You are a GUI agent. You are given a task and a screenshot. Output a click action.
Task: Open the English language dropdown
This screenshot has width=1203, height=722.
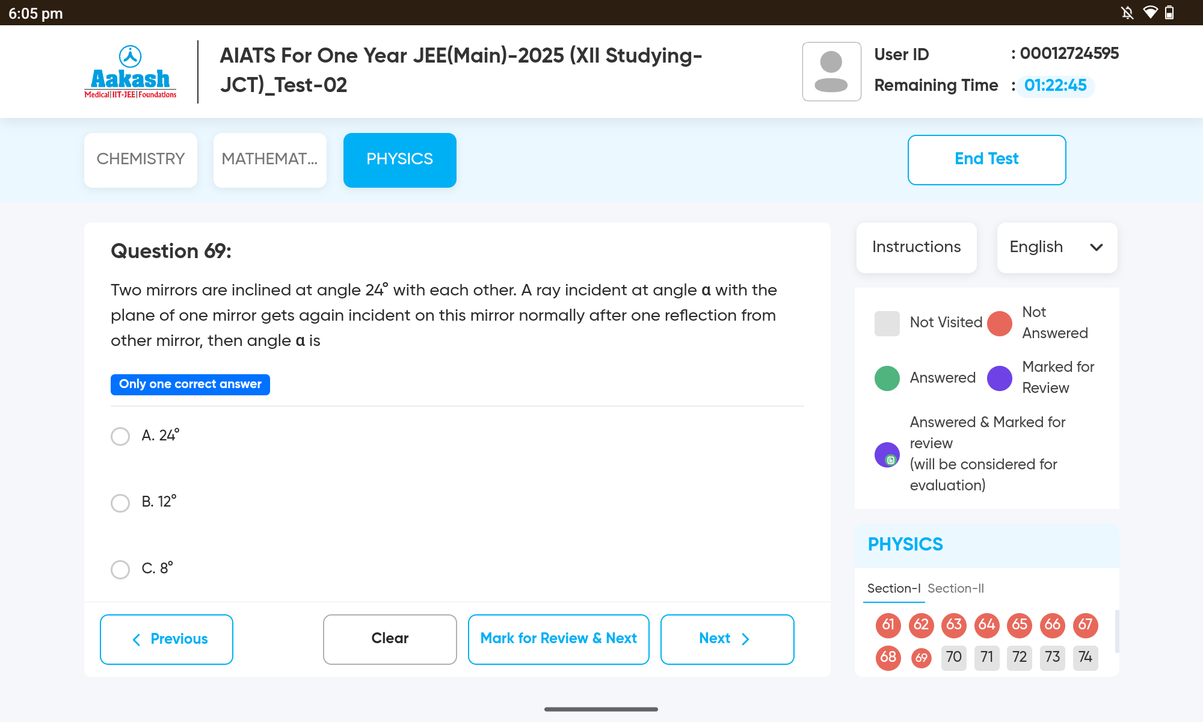click(1057, 247)
